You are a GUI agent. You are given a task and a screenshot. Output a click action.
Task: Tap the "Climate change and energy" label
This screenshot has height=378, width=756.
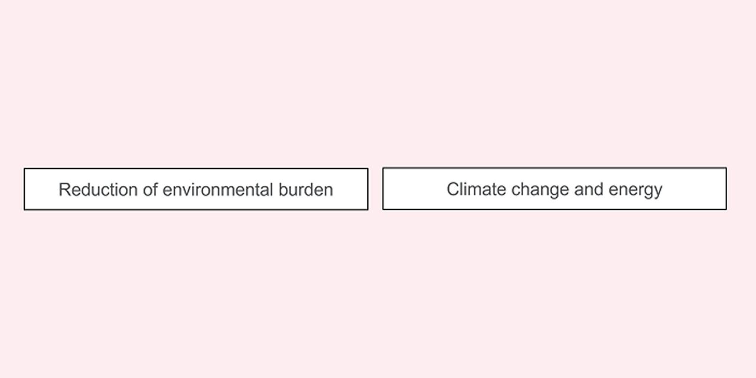(x=554, y=189)
